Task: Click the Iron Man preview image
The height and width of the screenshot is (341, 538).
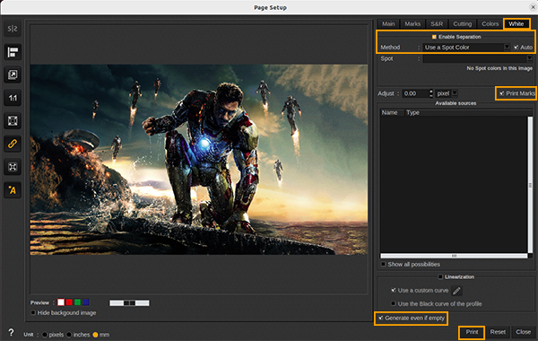Action: click(x=199, y=160)
